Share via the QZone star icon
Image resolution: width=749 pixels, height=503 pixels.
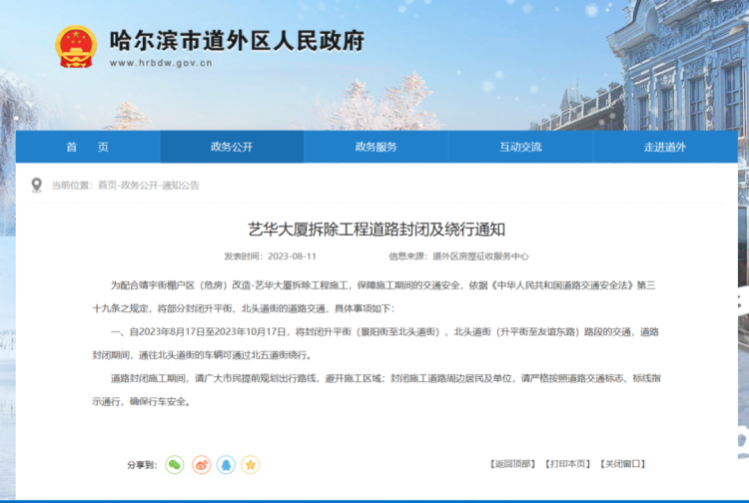(251, 465)
